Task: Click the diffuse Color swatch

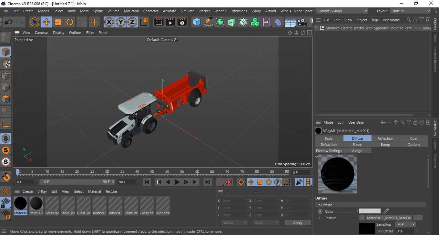Action: coord(370,211)
